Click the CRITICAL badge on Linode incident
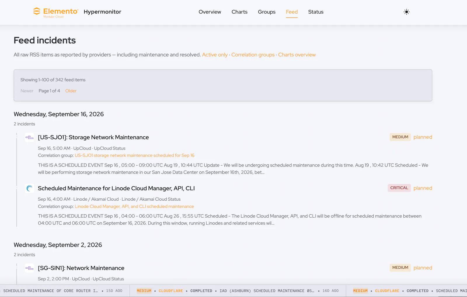The height and width of the screenshot is (297, 467). coord(399,188)
